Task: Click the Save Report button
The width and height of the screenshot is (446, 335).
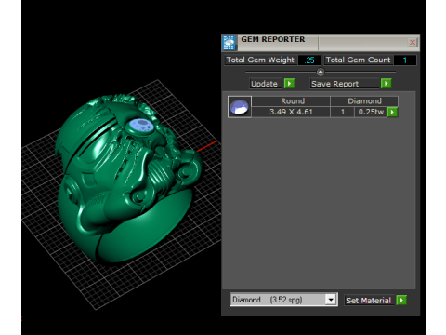Action: click(x=345, y=84)
